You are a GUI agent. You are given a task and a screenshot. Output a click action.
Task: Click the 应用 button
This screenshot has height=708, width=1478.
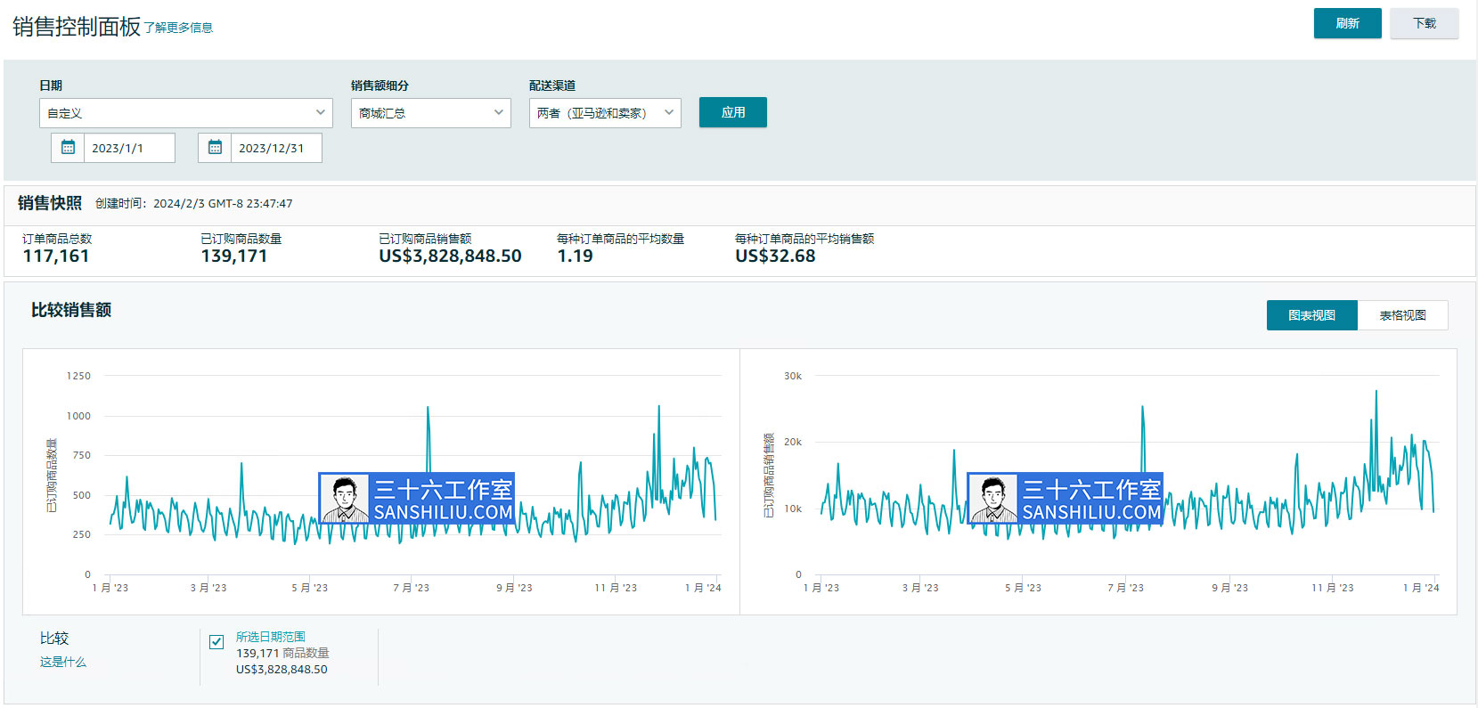click(733, 112)
